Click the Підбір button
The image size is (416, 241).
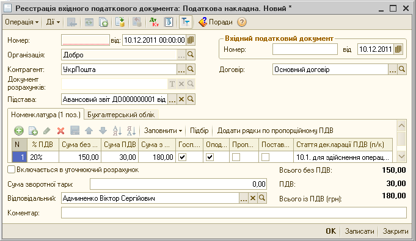[199, 131]
